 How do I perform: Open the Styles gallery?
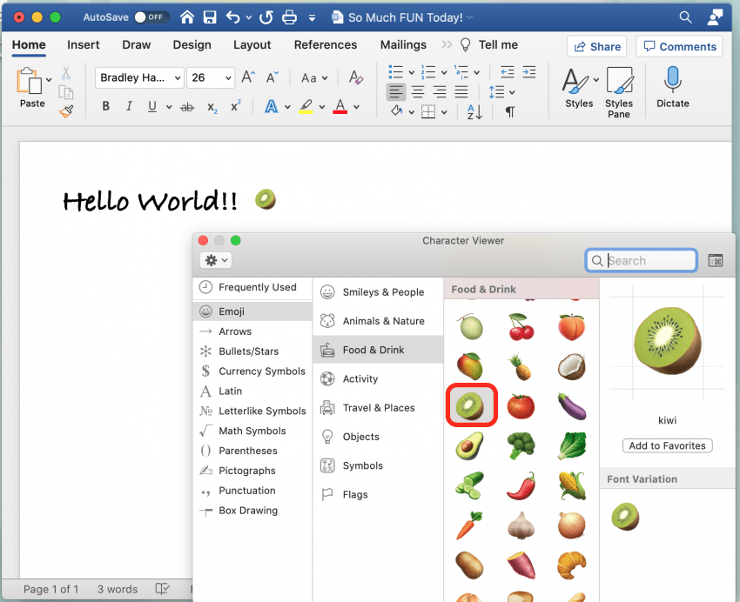[579, 88]
